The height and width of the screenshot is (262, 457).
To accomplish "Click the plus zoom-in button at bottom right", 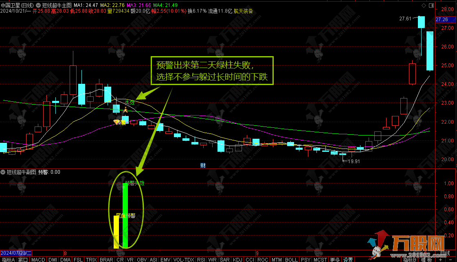I will [x=441, y=259].
